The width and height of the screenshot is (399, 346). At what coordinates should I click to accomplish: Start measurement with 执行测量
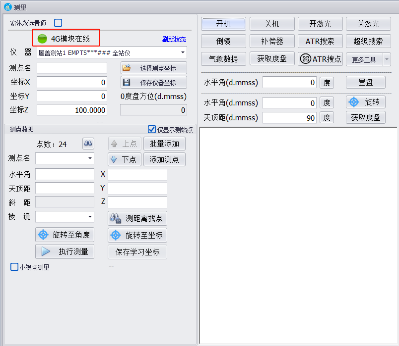point(65,251)
